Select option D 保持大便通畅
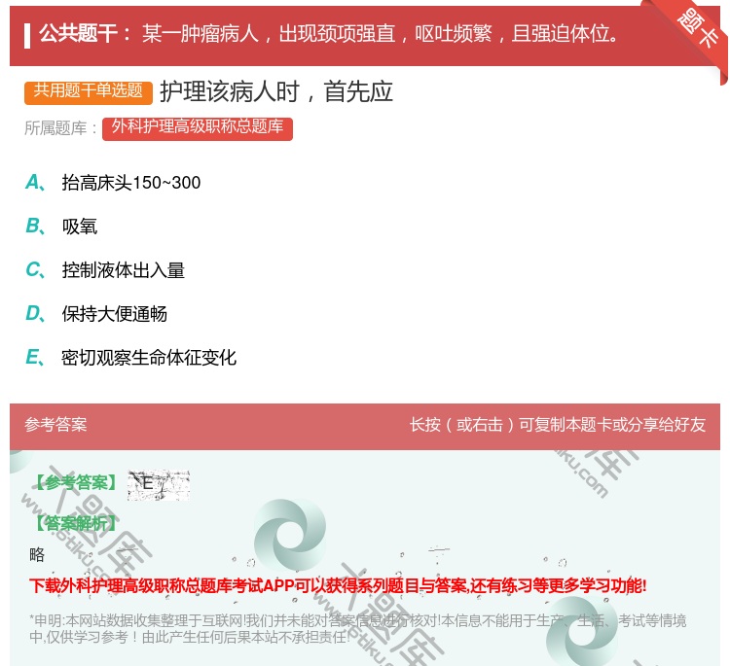The height and width of the screenshot is (666, 730). tap(96, 314)
